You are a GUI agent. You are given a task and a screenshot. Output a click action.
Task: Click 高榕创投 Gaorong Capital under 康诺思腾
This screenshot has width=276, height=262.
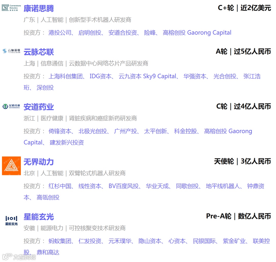197,33
